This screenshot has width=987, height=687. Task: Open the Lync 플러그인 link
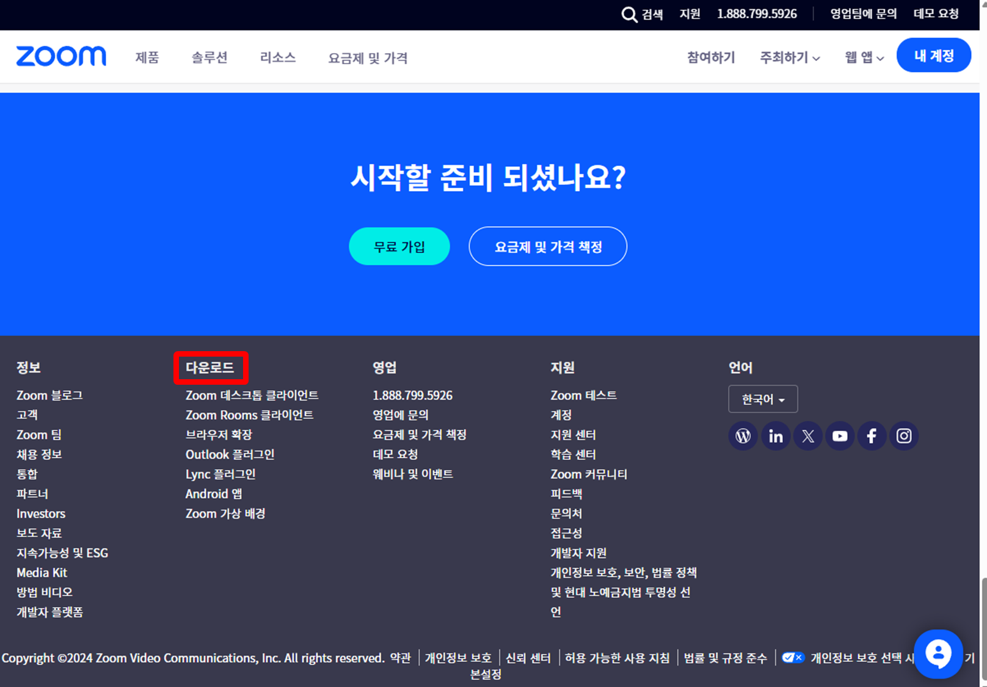[x=220, y=474]
